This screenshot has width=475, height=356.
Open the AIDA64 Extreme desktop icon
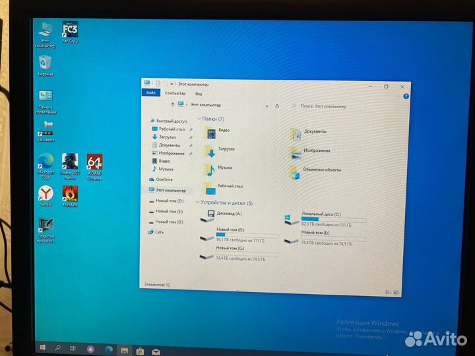(94, 163)
